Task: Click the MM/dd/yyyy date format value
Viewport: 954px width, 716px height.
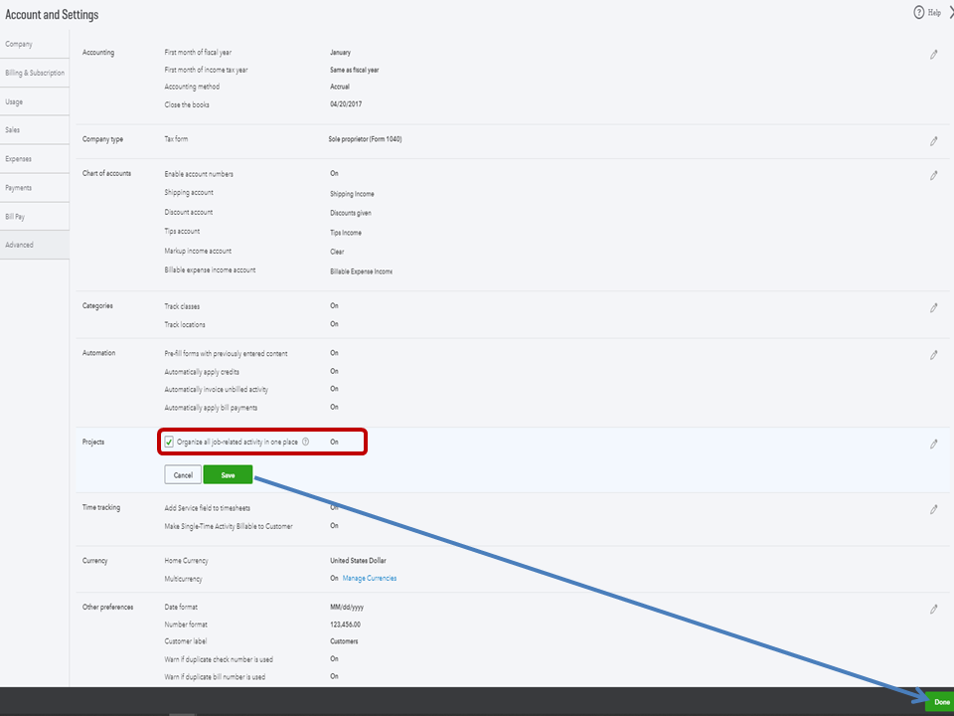Action: pyautogui.click(x=347, y=607)
